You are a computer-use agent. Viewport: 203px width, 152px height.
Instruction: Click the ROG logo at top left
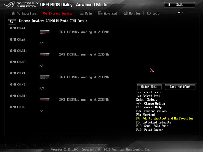[10, 5]
